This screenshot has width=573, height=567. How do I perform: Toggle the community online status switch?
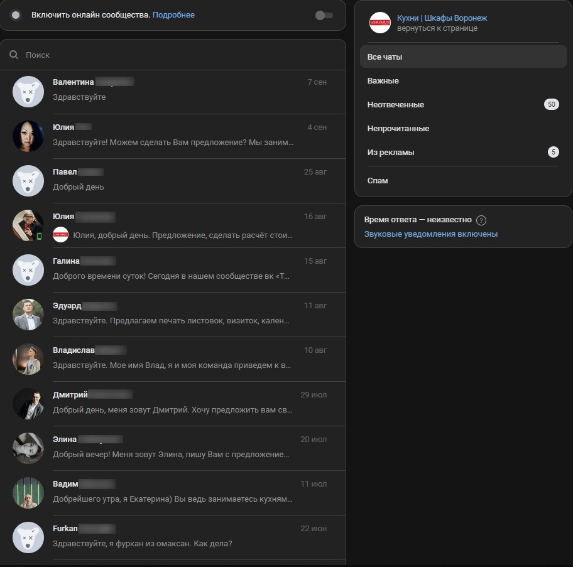coord(324,15)
